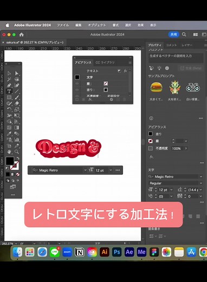
Task: Select the Gradient tool
Action: 17,127
